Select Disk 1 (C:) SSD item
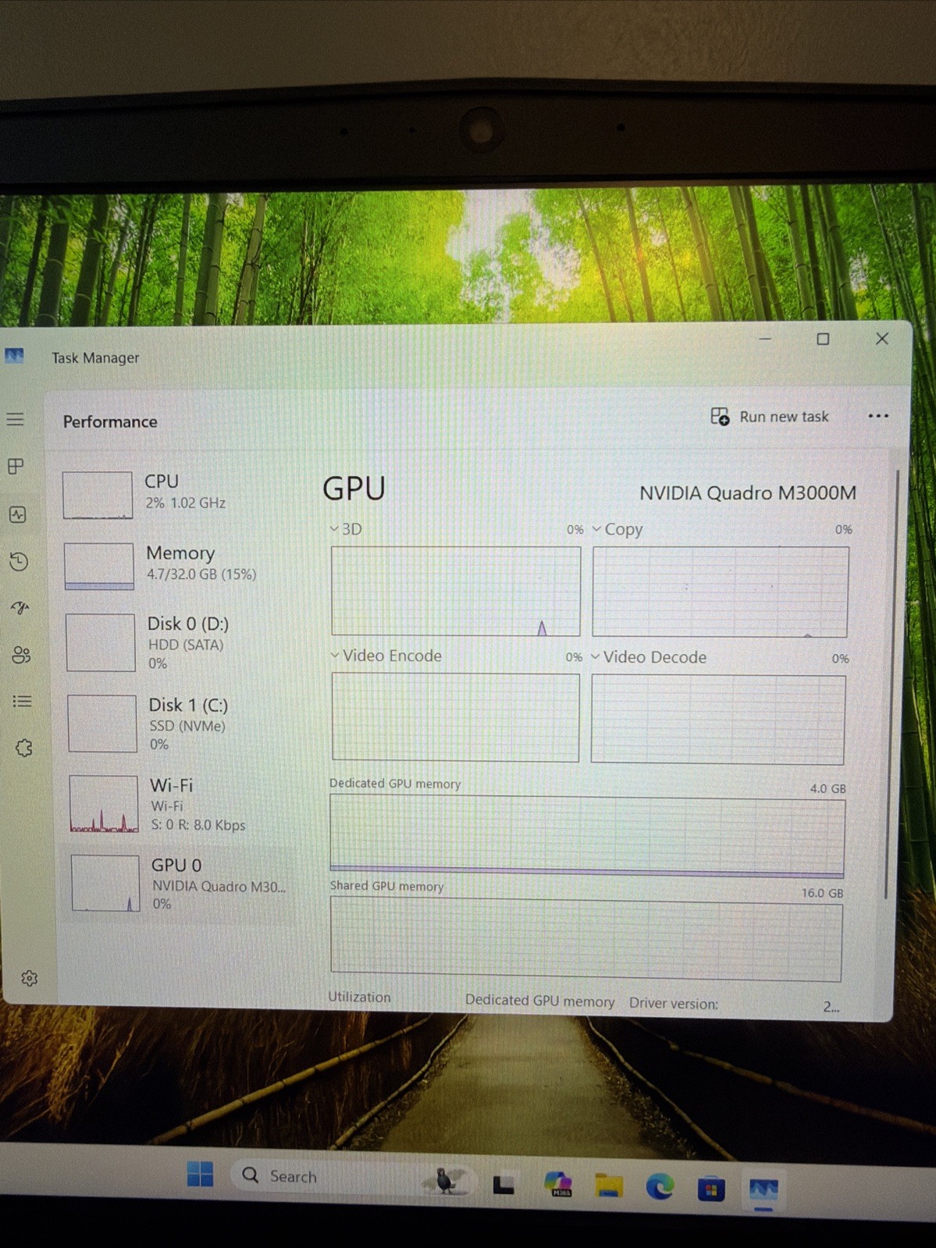 pyautogui.click(x=180, y=723)
